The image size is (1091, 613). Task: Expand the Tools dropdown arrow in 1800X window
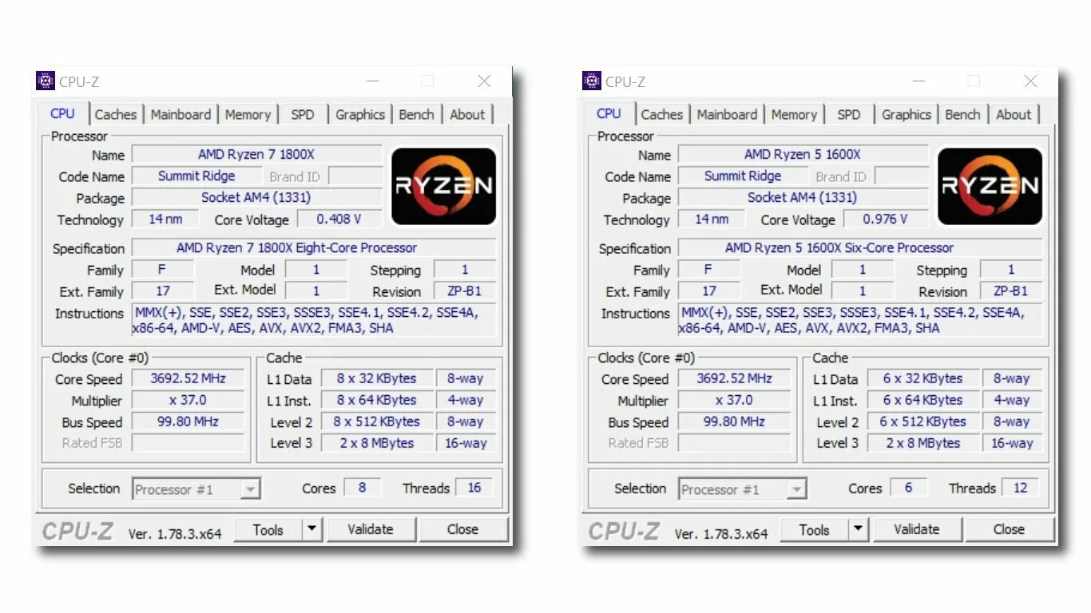[312, 529]
